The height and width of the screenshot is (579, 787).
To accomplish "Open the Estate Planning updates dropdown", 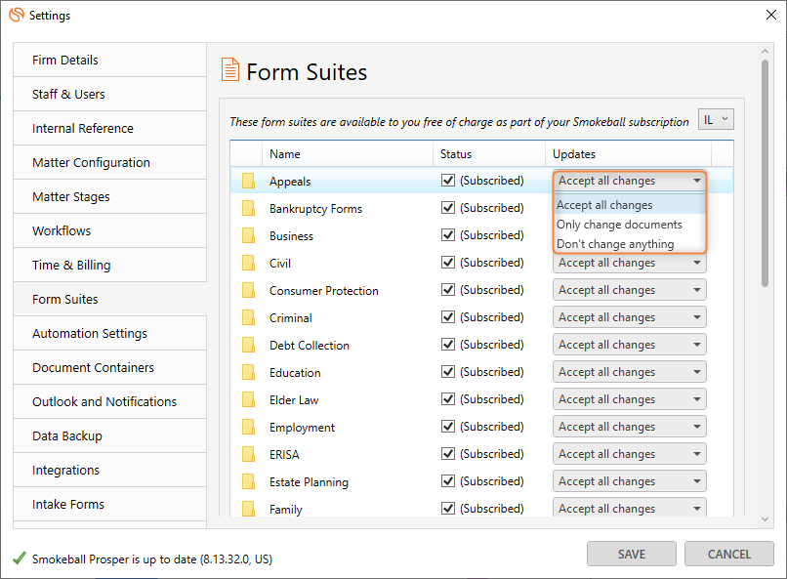I will pos(630,481).
